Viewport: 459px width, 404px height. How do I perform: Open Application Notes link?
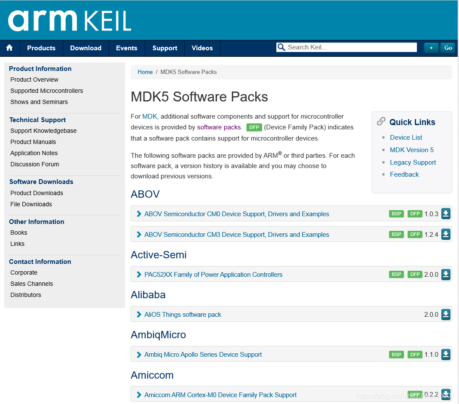[x=34, y=153]
